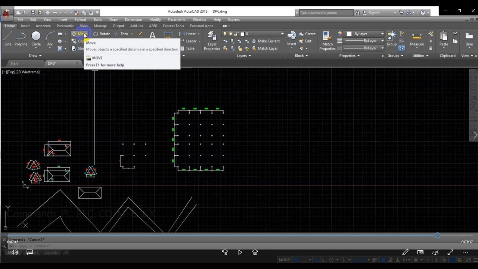Select the Line drawing tool
This screenshot has width=478, height=269.
8,38
